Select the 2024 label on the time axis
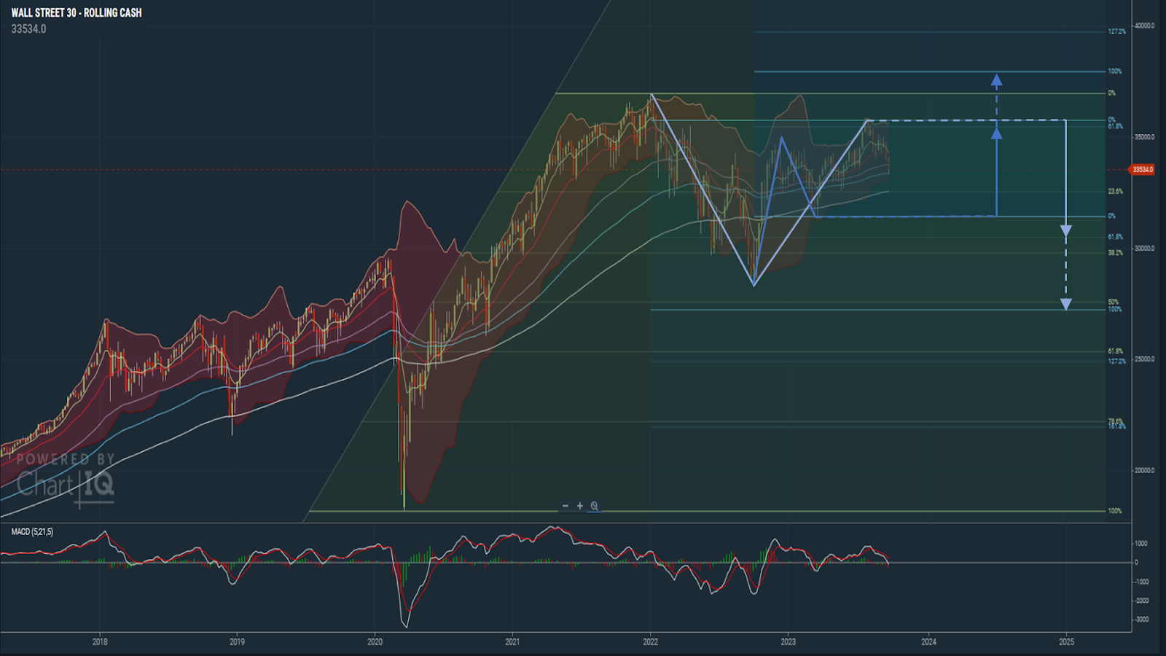This screenshot has height=656, width=1166. pyautogui.click(x=928, y=642)
